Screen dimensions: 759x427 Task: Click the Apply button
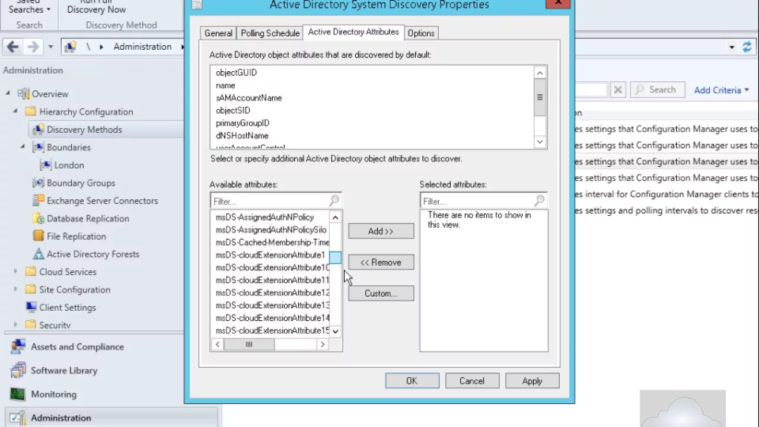click(x=532, y=381)
